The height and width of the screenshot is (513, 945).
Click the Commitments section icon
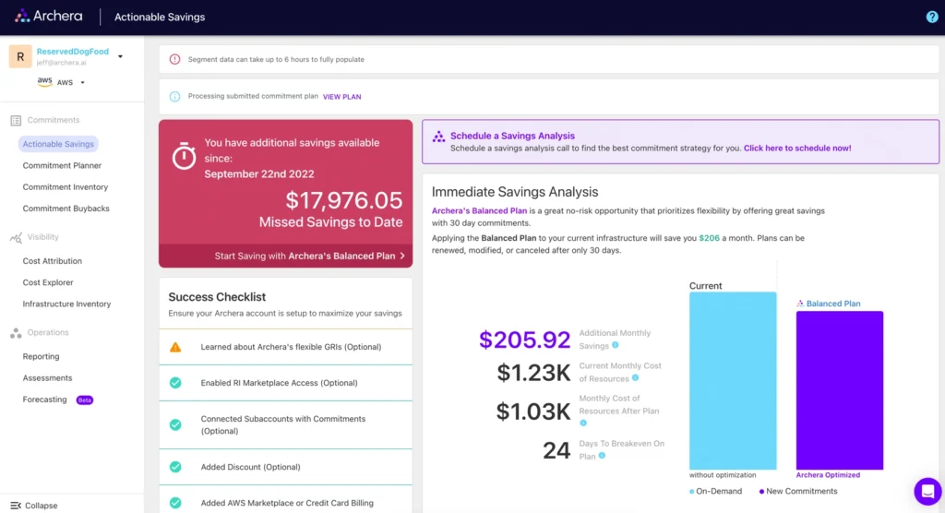16,121
